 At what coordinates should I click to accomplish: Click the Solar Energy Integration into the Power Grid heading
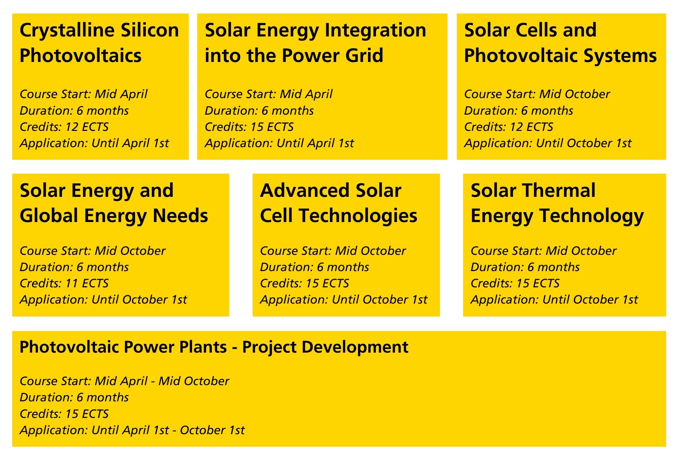315,42
